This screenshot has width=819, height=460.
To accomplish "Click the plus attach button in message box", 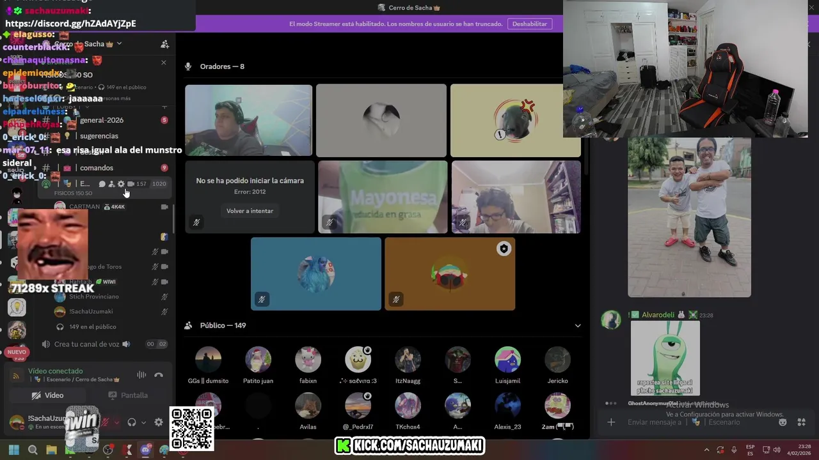I will pos(611,422).
